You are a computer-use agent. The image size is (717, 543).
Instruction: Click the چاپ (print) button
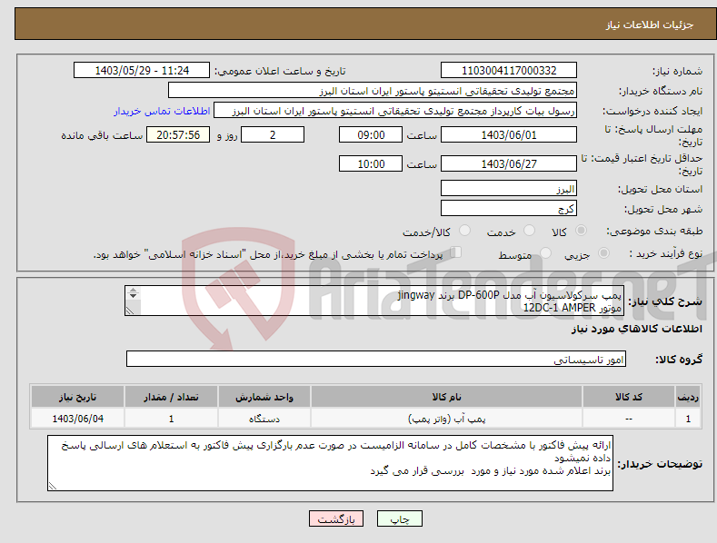pos(399,518)
